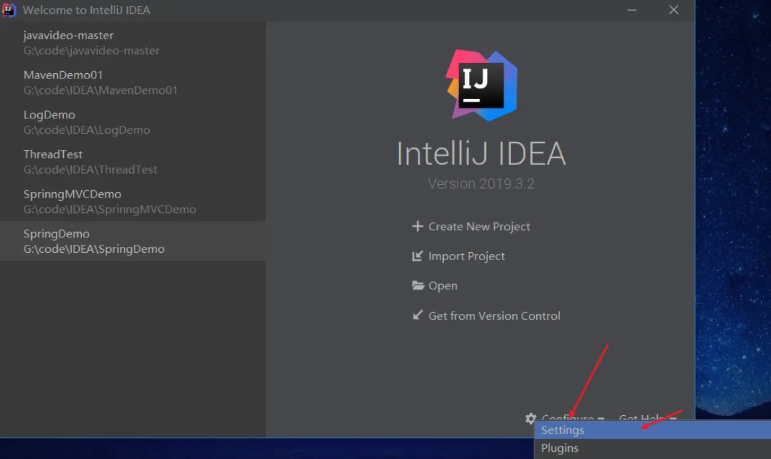771x459 pixels.
Task: Close the Welcome window
Action: (x=674, y=10)
